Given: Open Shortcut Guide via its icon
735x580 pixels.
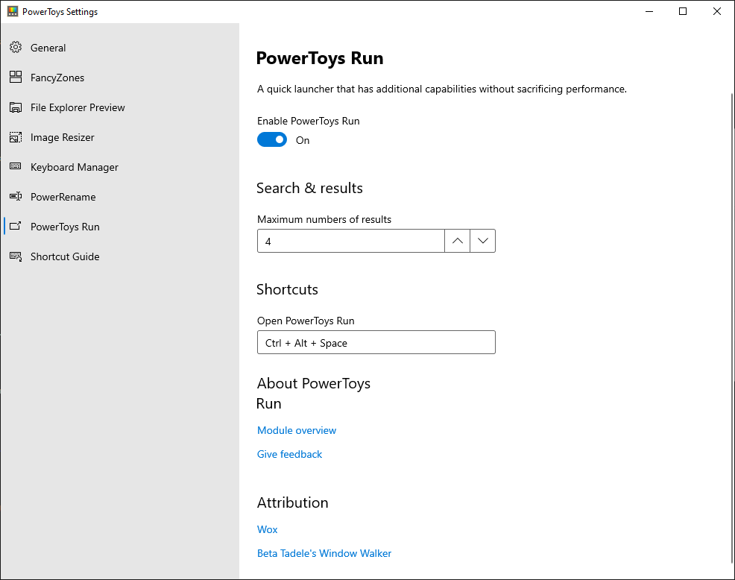Looking at the screenshot, I should click(x=16, y=256).
